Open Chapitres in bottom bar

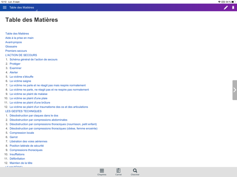pos(102,172)
